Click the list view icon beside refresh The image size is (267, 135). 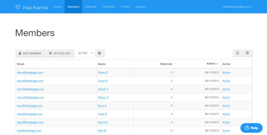pyautogui.click(x=247, y=53)
